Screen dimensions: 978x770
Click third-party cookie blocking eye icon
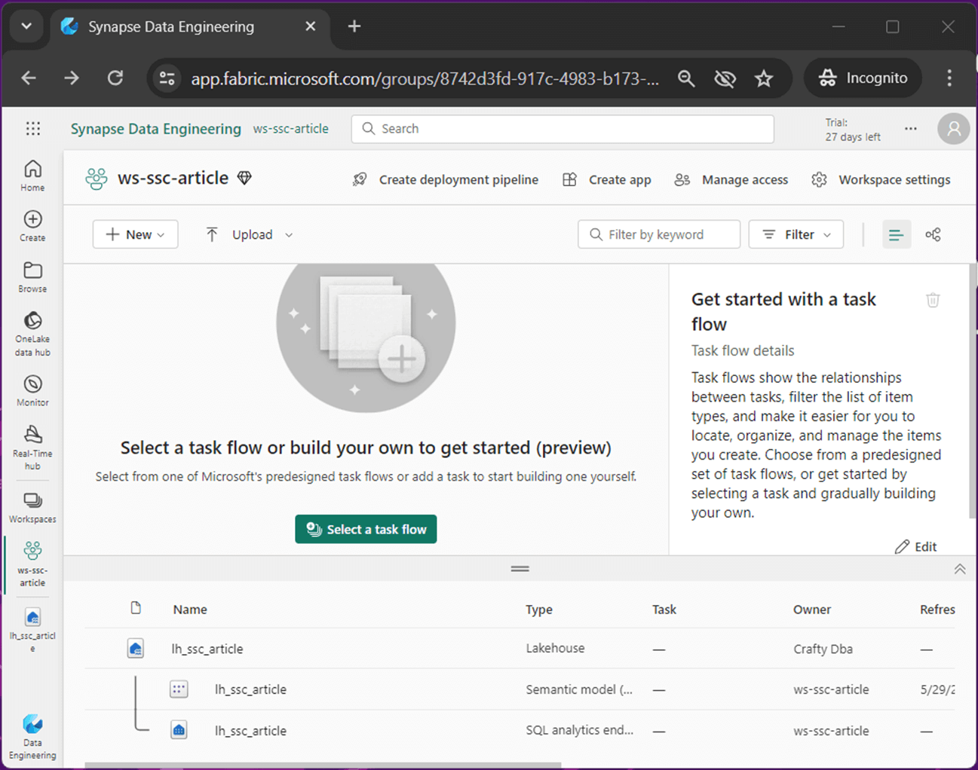coord(725,78)
